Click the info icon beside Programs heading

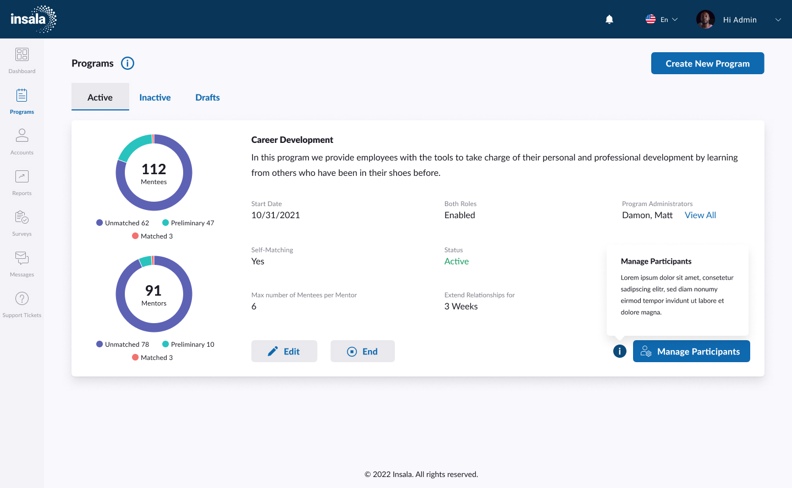[x=128, y=63]
